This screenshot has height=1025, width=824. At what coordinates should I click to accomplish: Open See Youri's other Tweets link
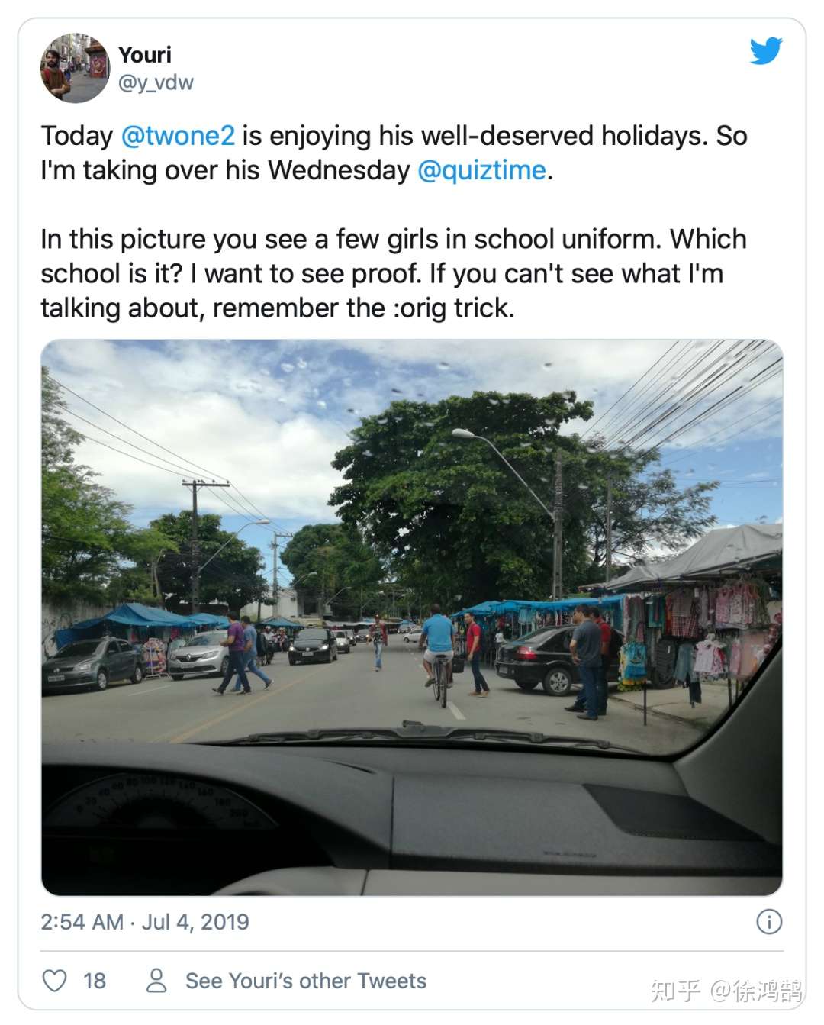click(306, 981)
